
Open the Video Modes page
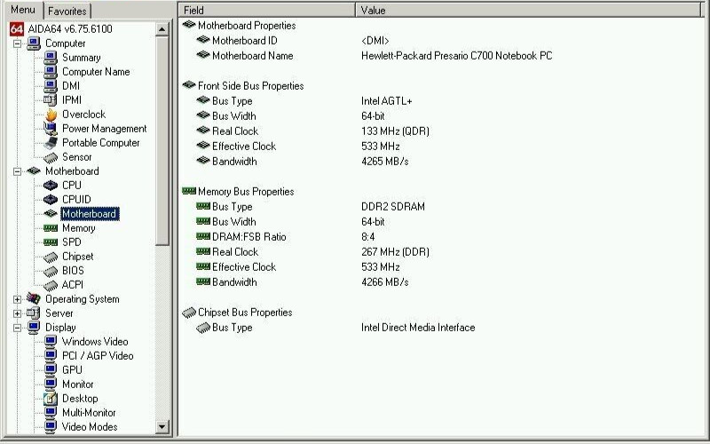90,427
